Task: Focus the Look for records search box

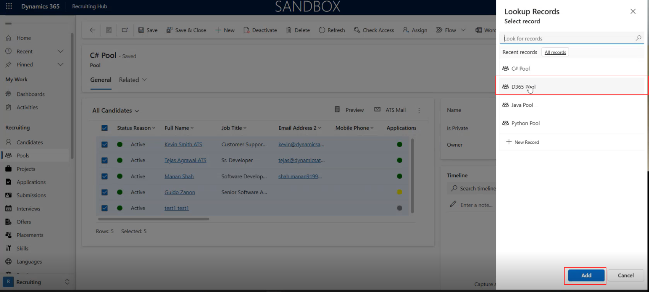Action: 568,38
